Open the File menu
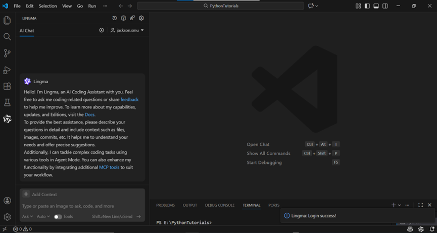The width and height of the screenshot is (437, 233). (17, 6)
